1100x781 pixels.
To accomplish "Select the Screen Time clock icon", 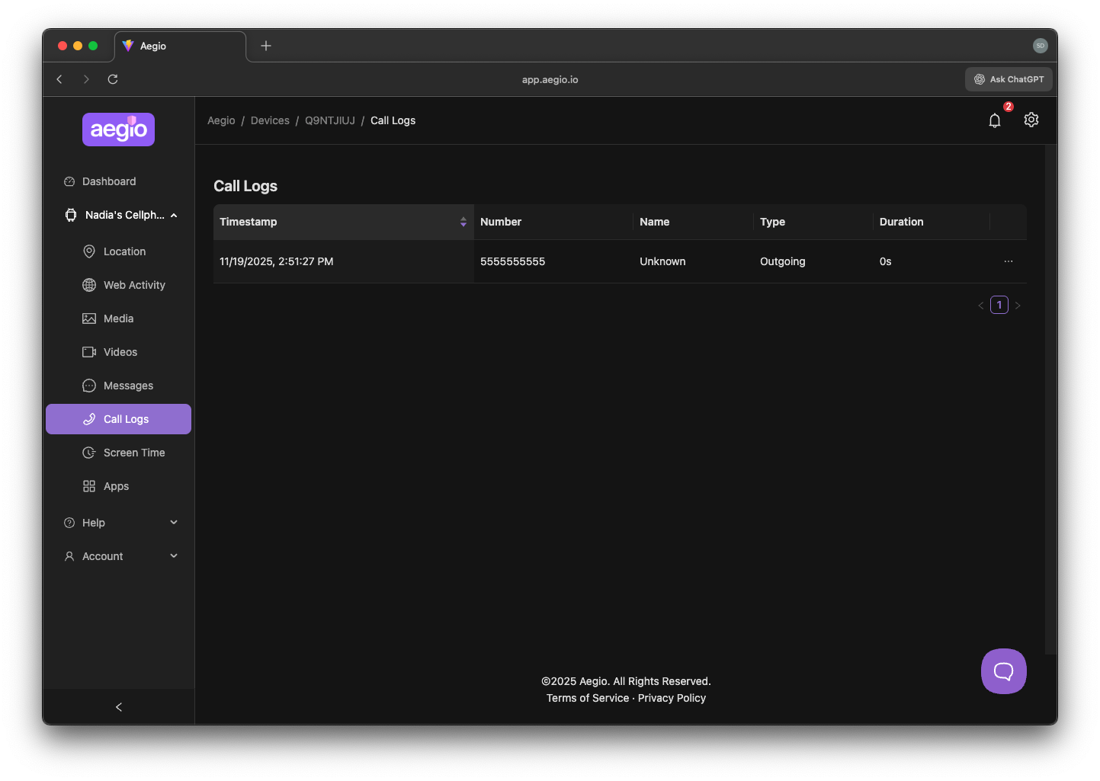I will coord(89,452).
